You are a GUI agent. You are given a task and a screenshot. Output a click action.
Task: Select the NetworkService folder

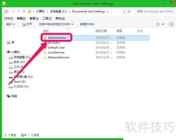click(58, 57)
